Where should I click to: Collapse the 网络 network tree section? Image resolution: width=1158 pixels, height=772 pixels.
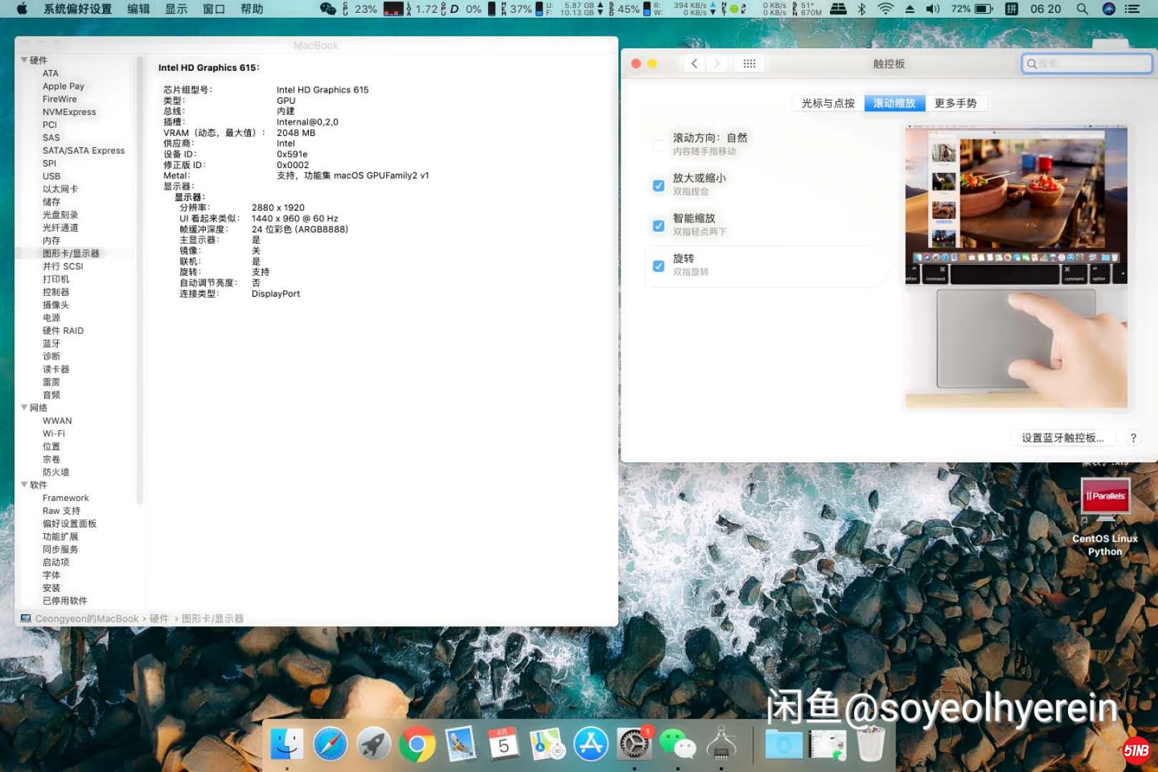coord(24,407)
